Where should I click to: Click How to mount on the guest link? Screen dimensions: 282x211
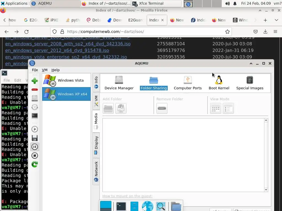(127, 196)
